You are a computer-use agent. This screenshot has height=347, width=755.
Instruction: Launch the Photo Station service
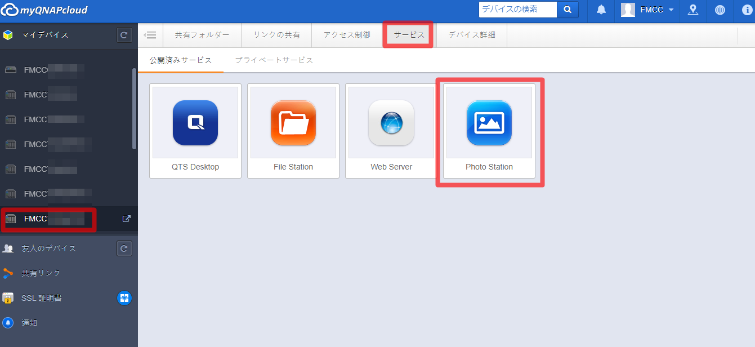coord(489,131)
